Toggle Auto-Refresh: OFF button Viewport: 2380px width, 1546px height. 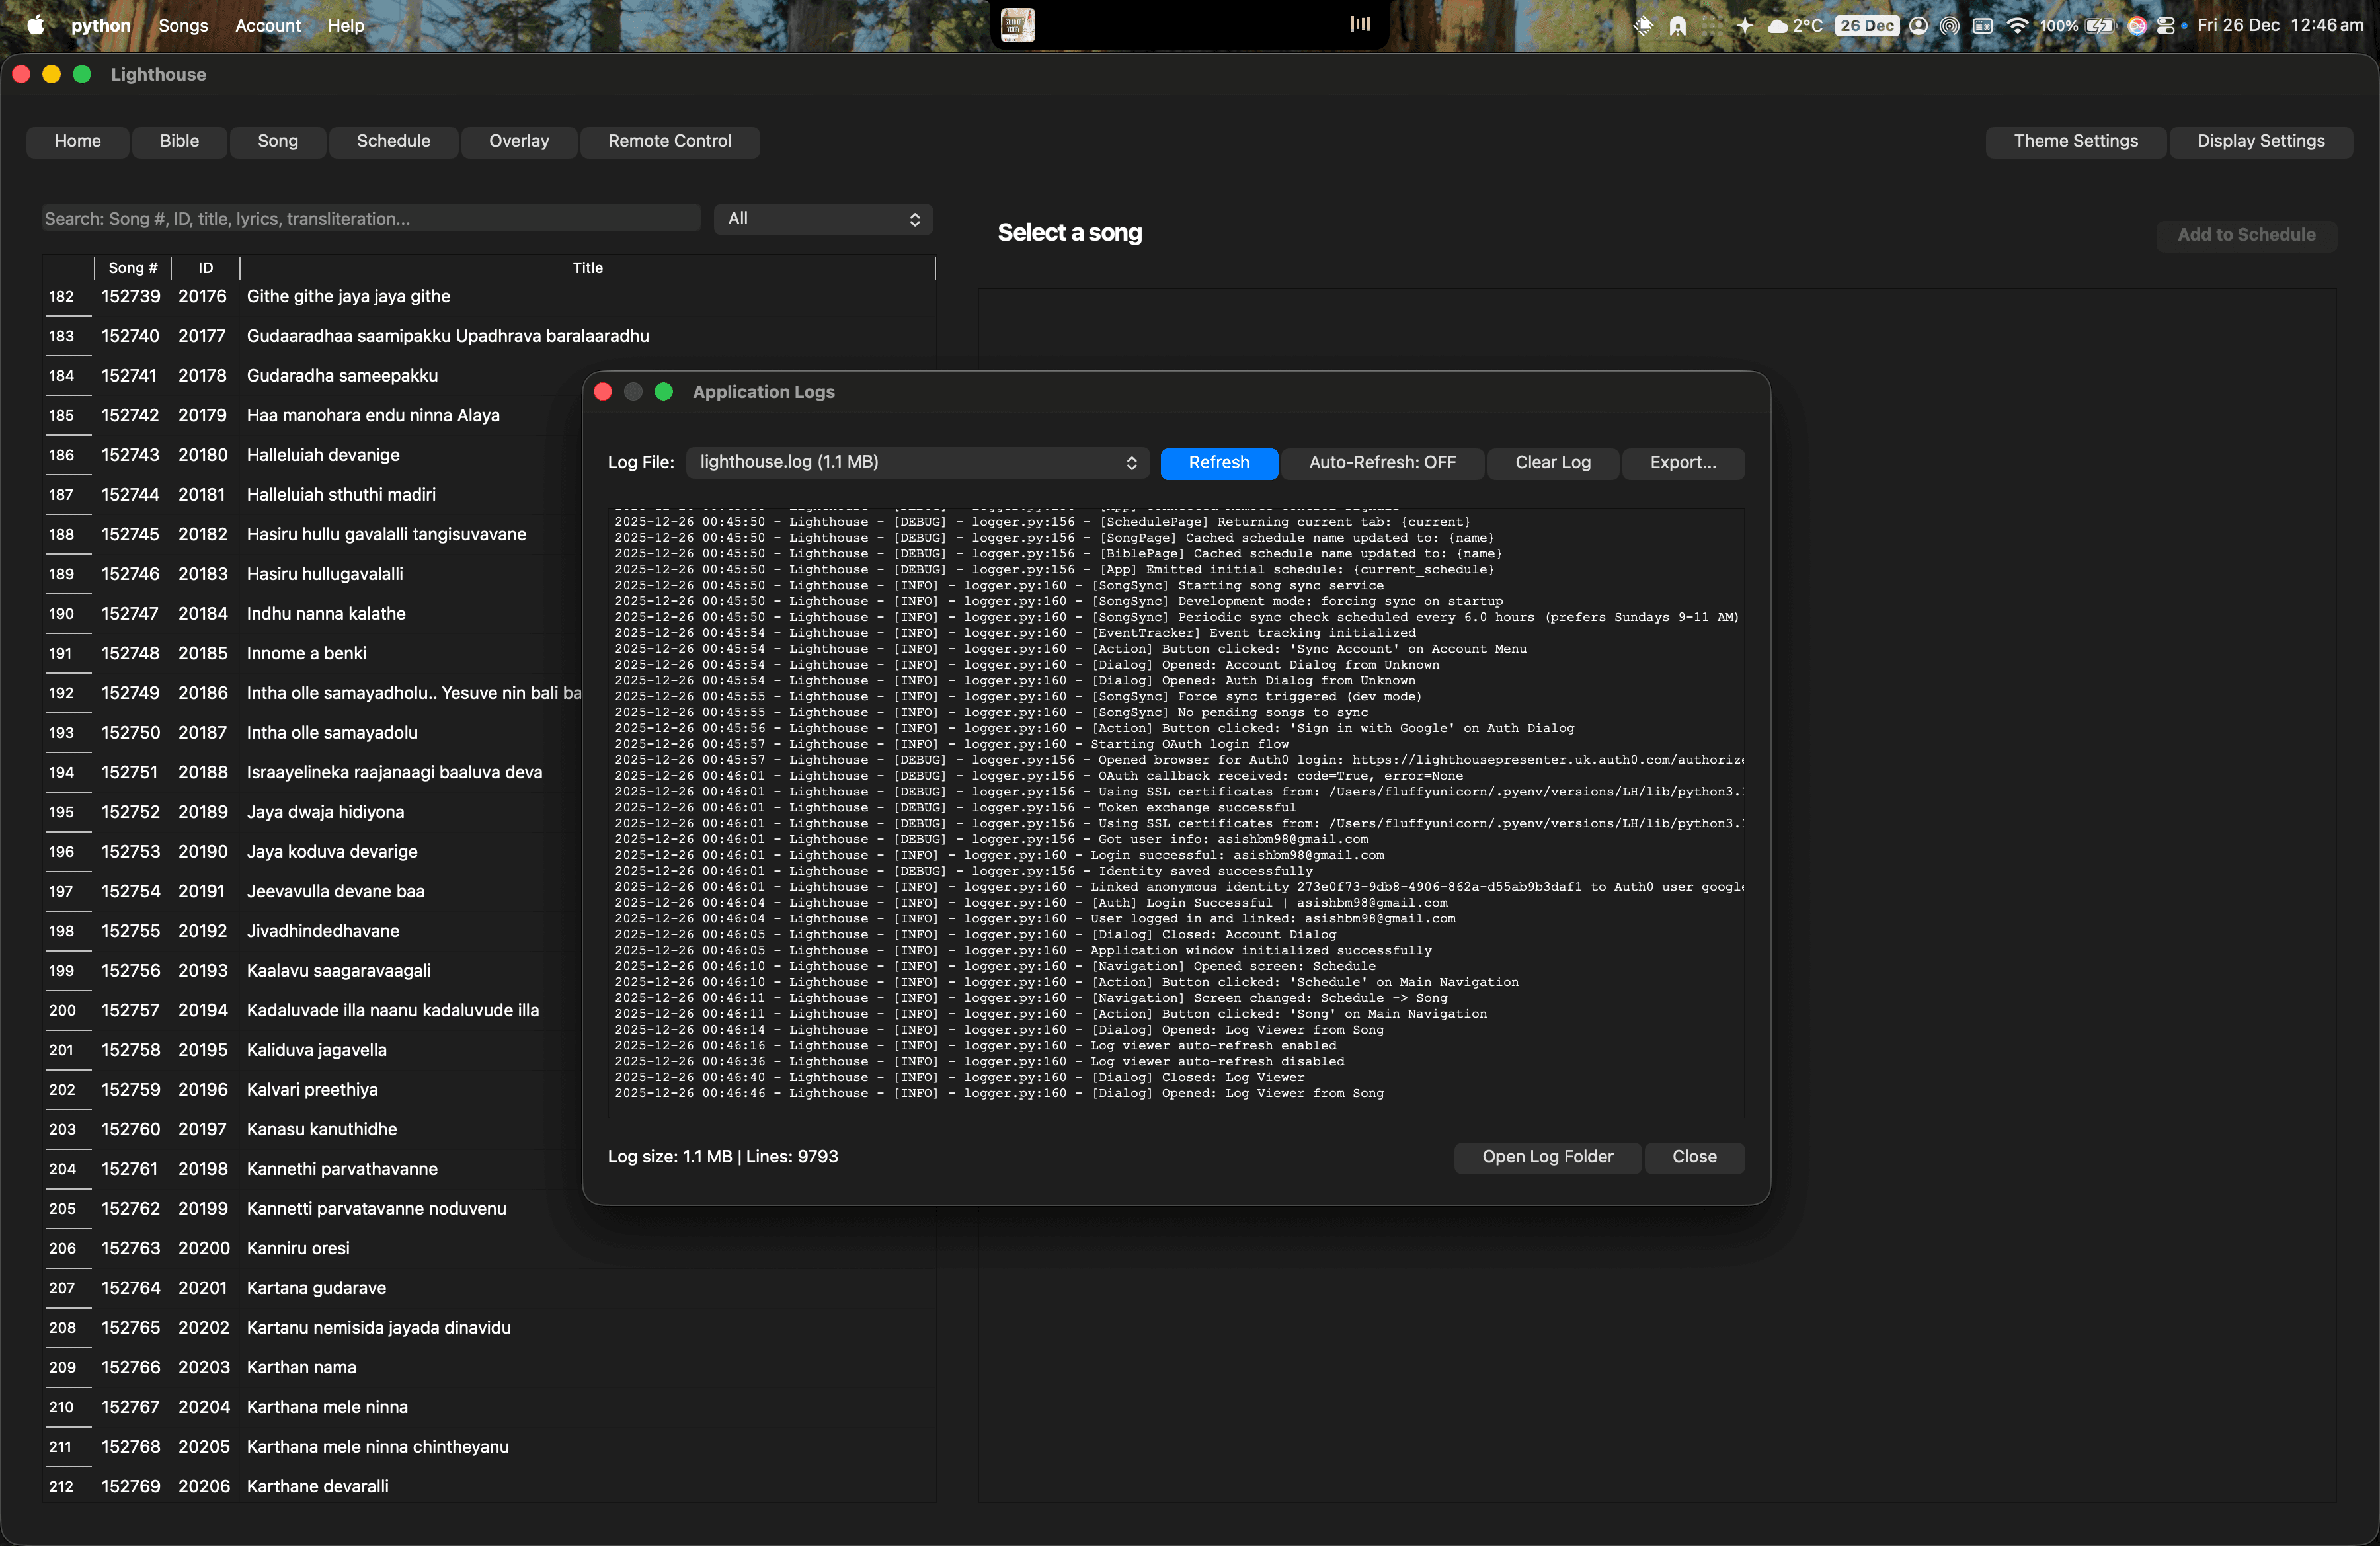click(x=1382, y=462)
